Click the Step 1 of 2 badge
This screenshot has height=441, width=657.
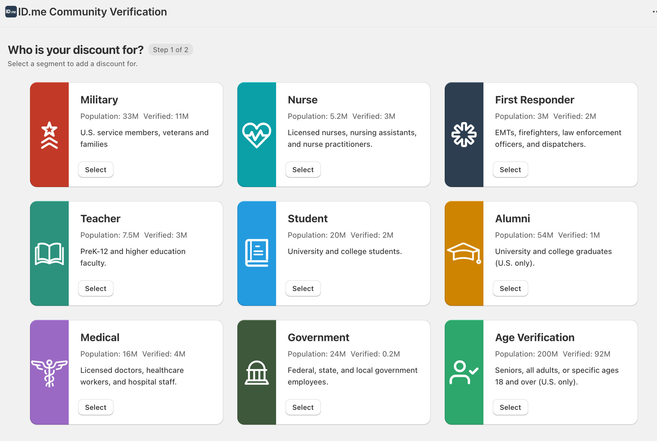click(171, 50)
